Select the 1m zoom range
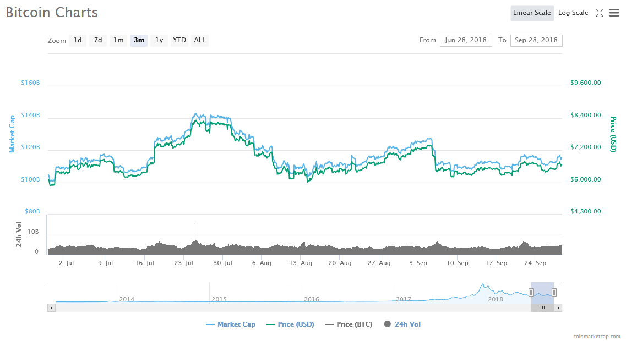This screenshot has width=626, height=341. [x=118, y=40]
